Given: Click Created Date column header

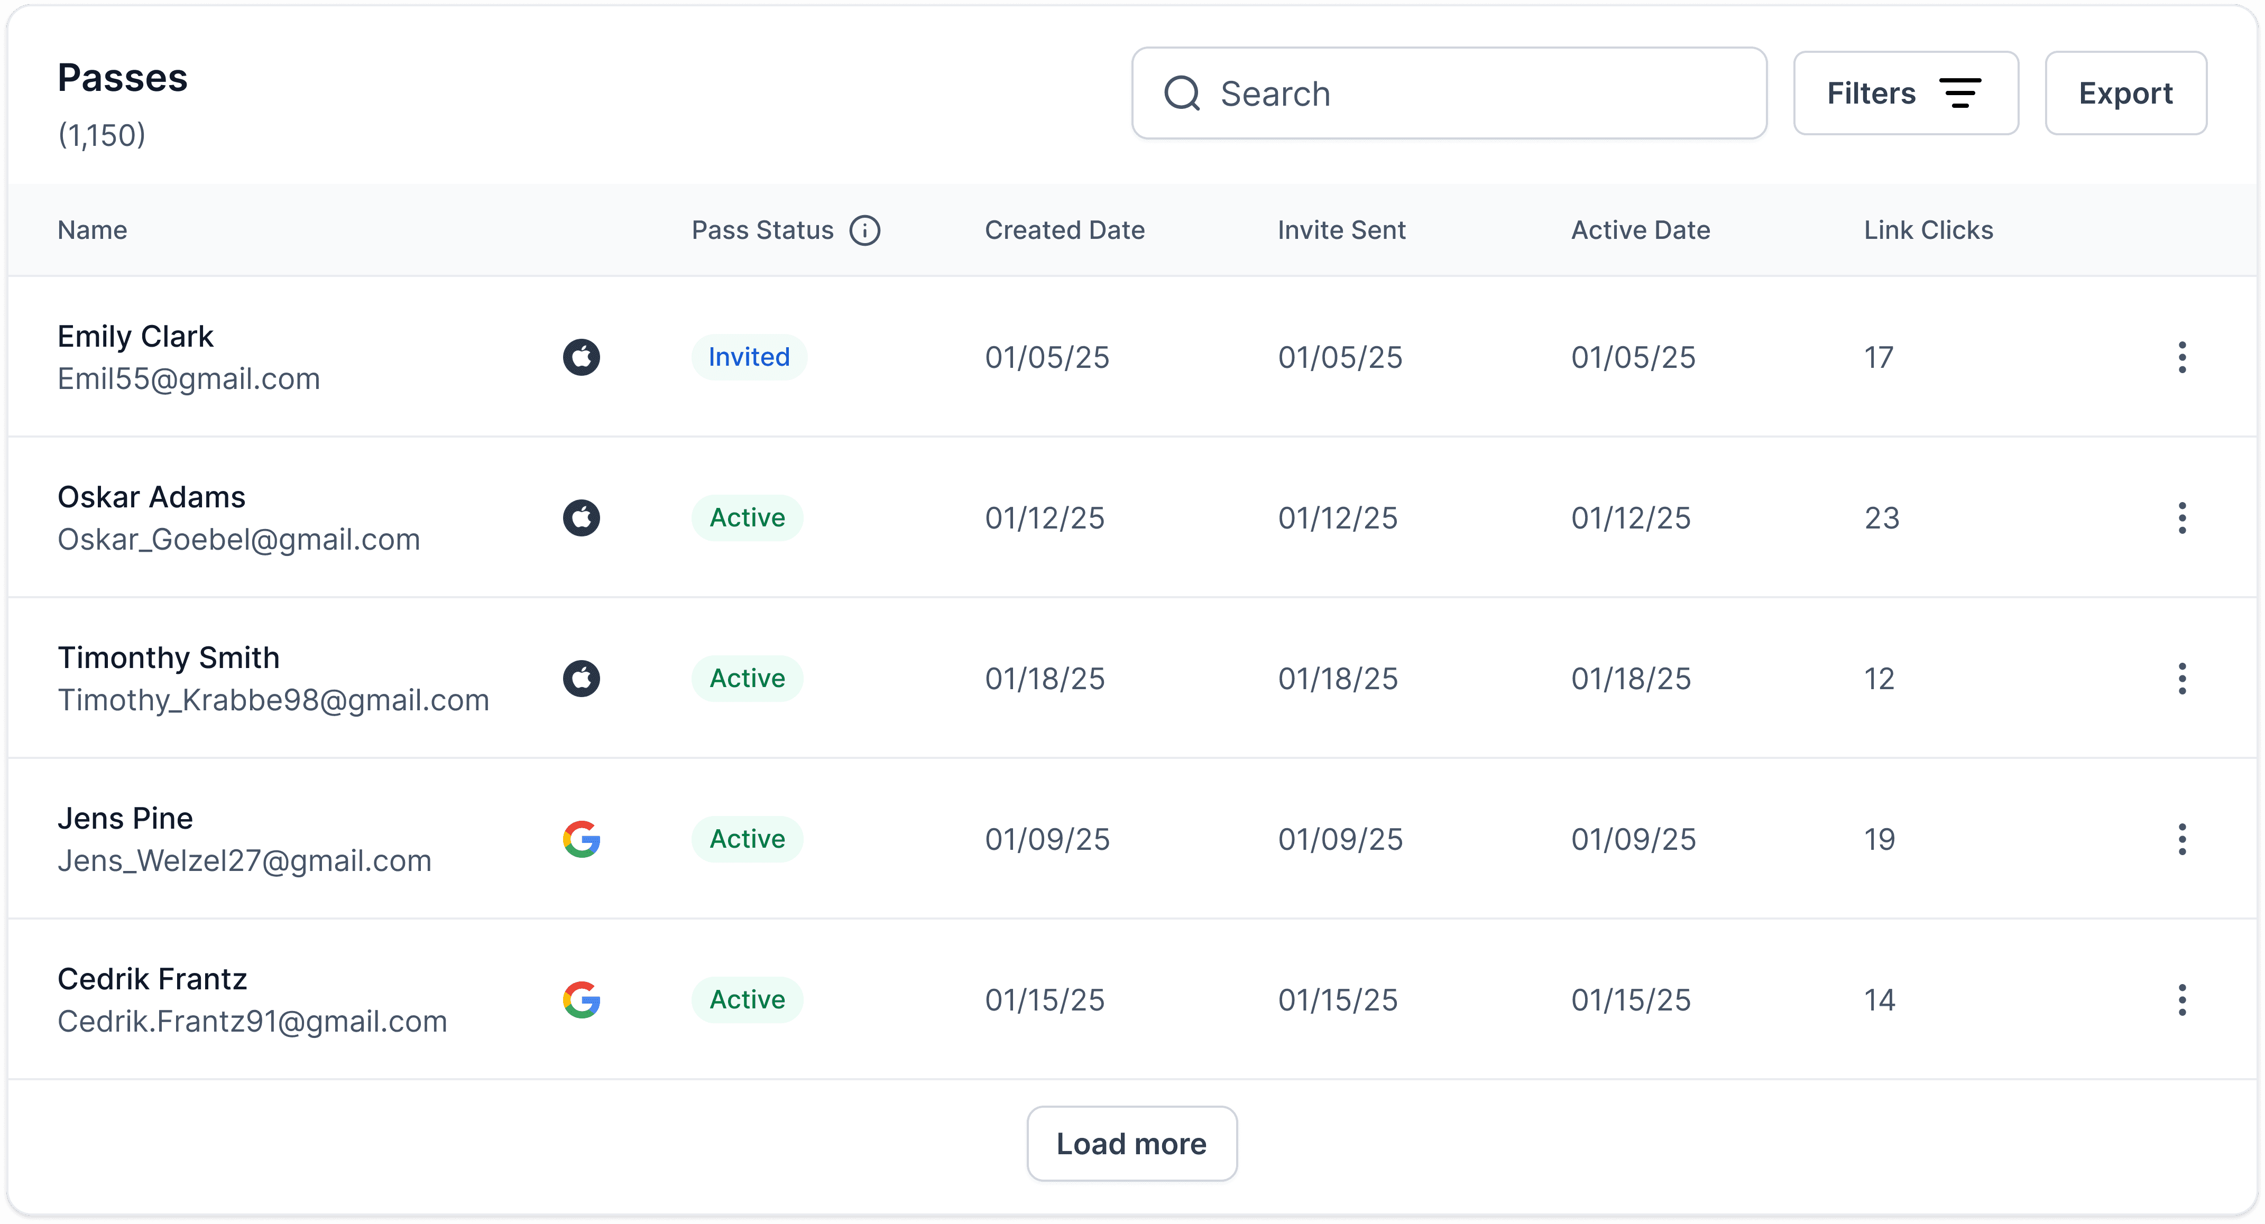Looking at the screenshot, I should coord(1064,230).
